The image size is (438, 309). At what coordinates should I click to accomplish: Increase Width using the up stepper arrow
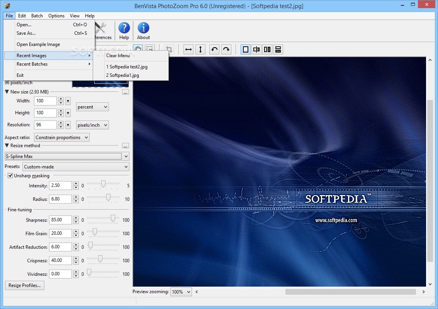61,99
